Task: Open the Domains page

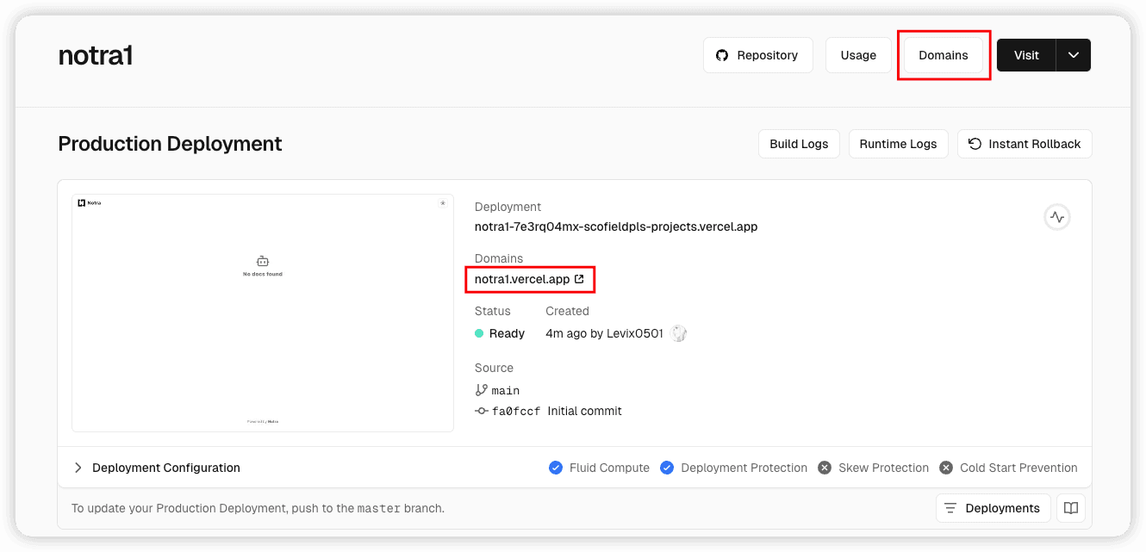Action: click(x=943, y=55)
